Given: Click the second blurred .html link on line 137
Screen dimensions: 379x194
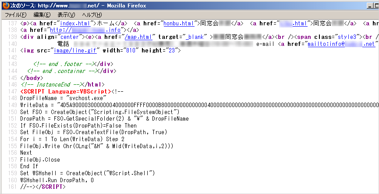Looking at the screenshot, I should [x=294, y=24].
